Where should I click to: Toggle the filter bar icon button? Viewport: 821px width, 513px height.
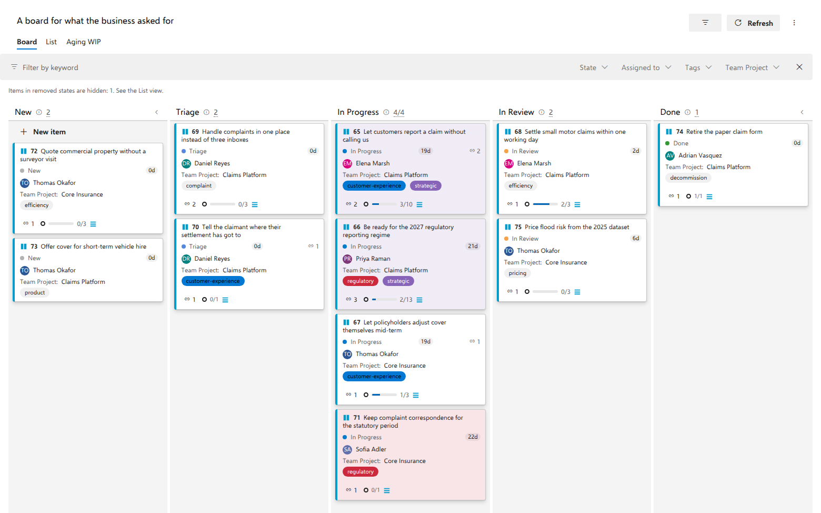[705, 23]
